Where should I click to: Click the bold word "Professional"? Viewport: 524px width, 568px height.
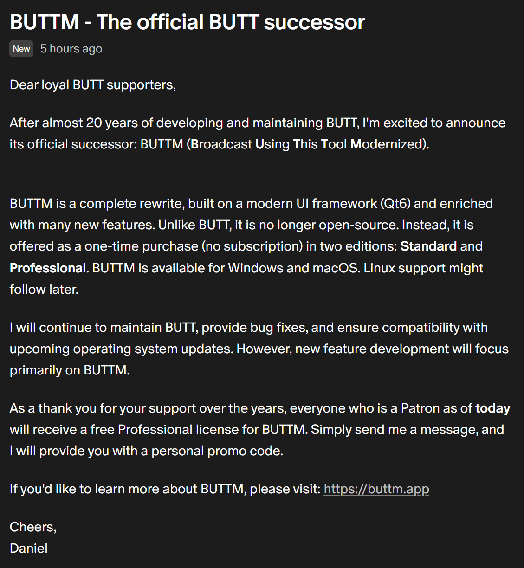tap(48, 268)
